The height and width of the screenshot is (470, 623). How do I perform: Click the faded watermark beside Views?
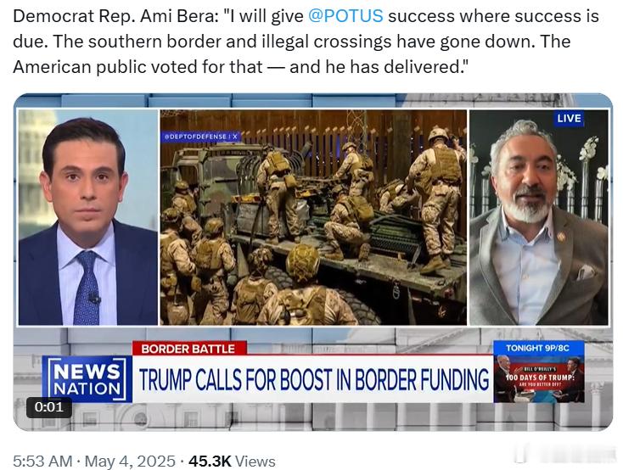coord(566,455)
